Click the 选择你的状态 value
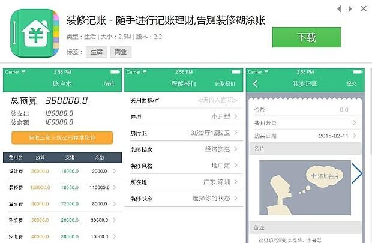This screenshot has width=372, height=243. 211,199
